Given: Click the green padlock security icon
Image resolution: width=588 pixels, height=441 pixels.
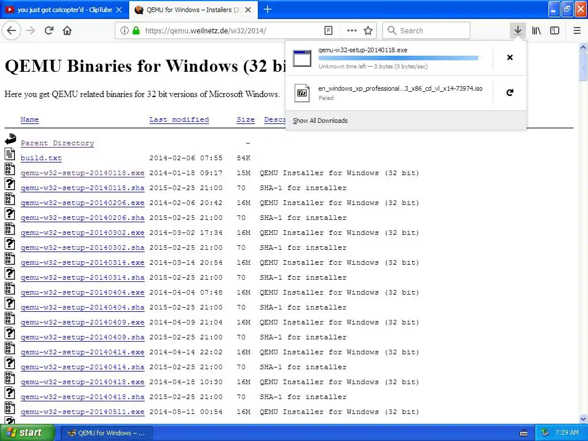Looking at the screenshot, I should click(x=136, y=31).
